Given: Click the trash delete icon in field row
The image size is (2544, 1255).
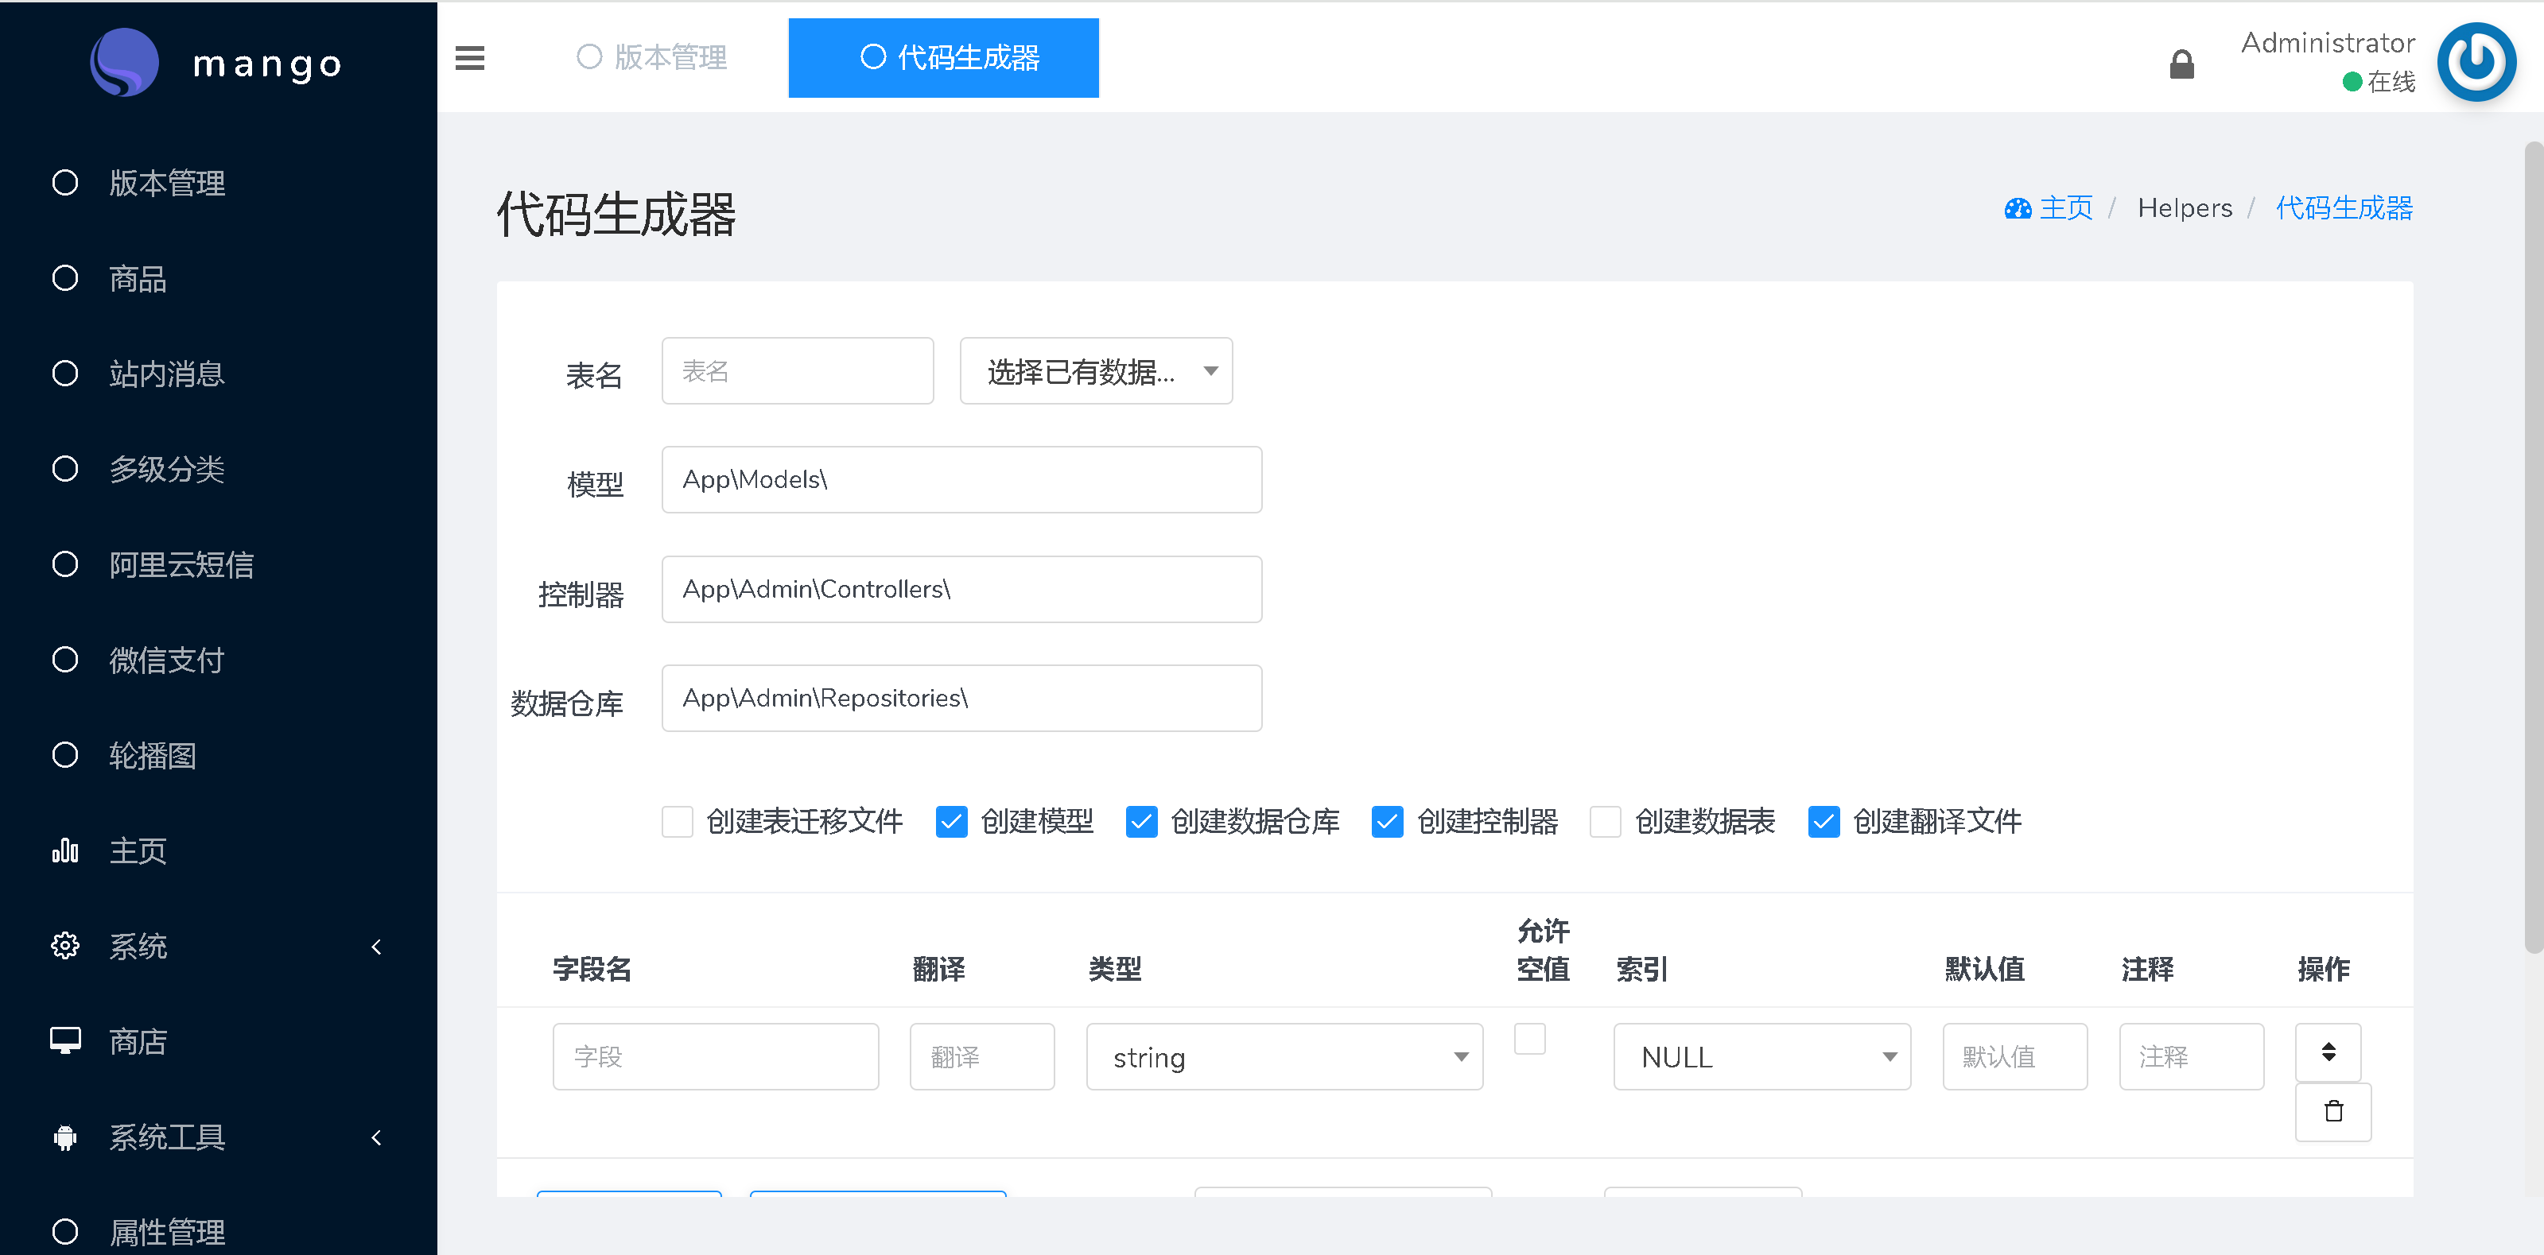Looking at the screenshot, I should (2332, 1111).
